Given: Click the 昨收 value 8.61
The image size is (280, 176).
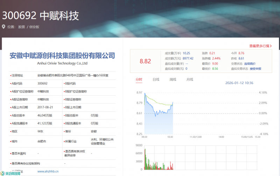Looking at the screenshot, I should (x=241, y=58).
